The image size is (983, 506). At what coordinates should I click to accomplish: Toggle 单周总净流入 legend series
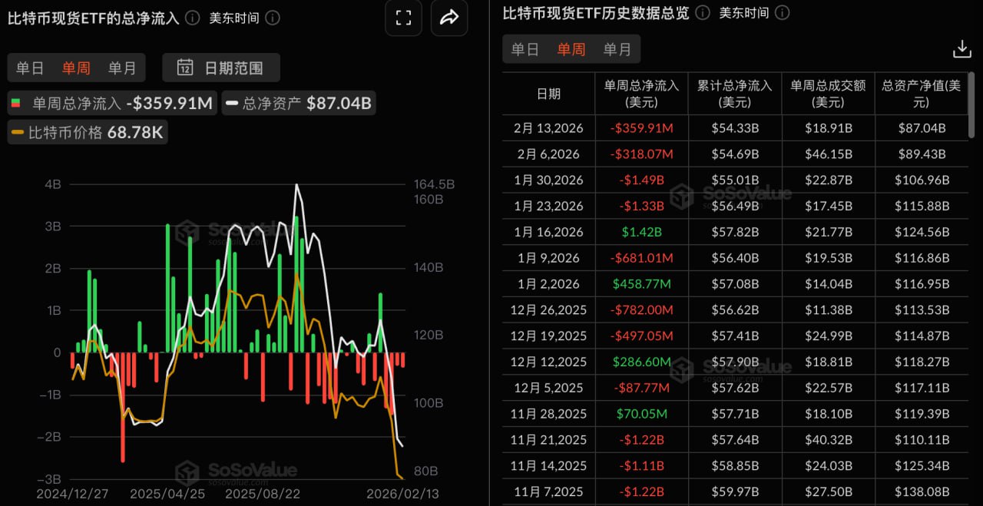click(111, 103)
